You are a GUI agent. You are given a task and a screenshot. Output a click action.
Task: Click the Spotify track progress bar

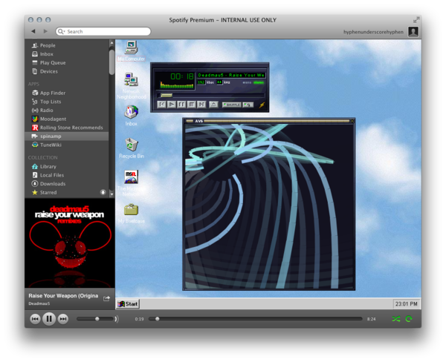tap(256, 319)
